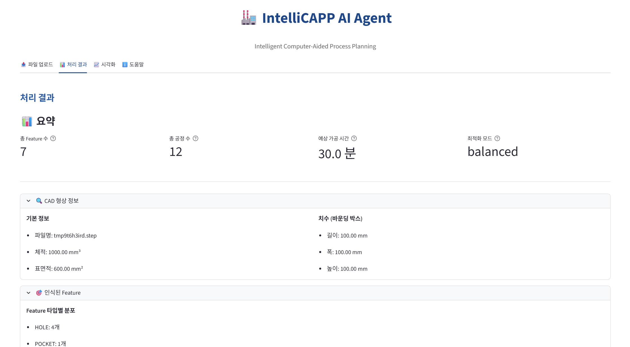Screen dimensions: 630x347
Task: Select the 처리 결과 tab
Action: click(73, 64)
